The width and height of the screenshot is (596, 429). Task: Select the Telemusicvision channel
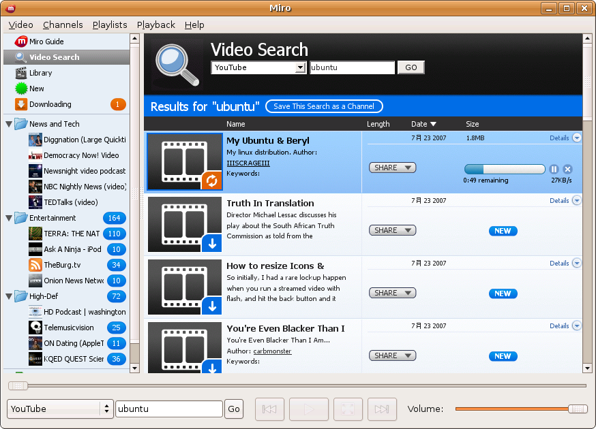(77, 328)
